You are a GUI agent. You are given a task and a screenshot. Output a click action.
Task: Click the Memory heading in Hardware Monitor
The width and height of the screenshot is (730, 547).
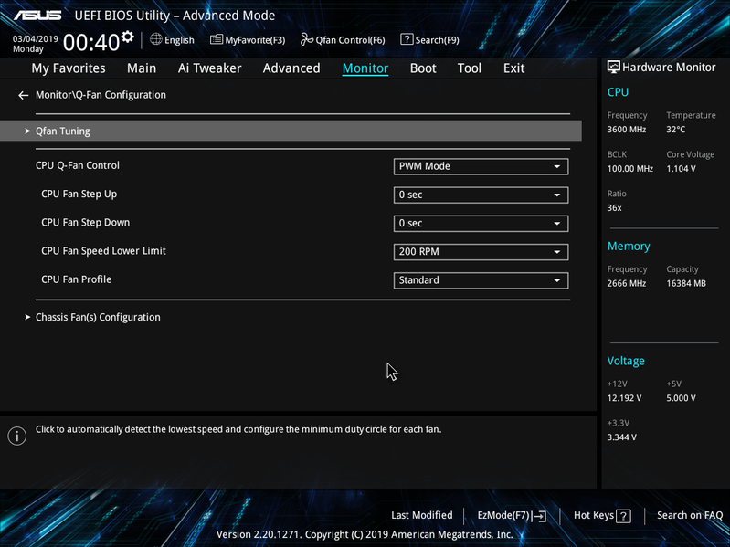point(629,247)
